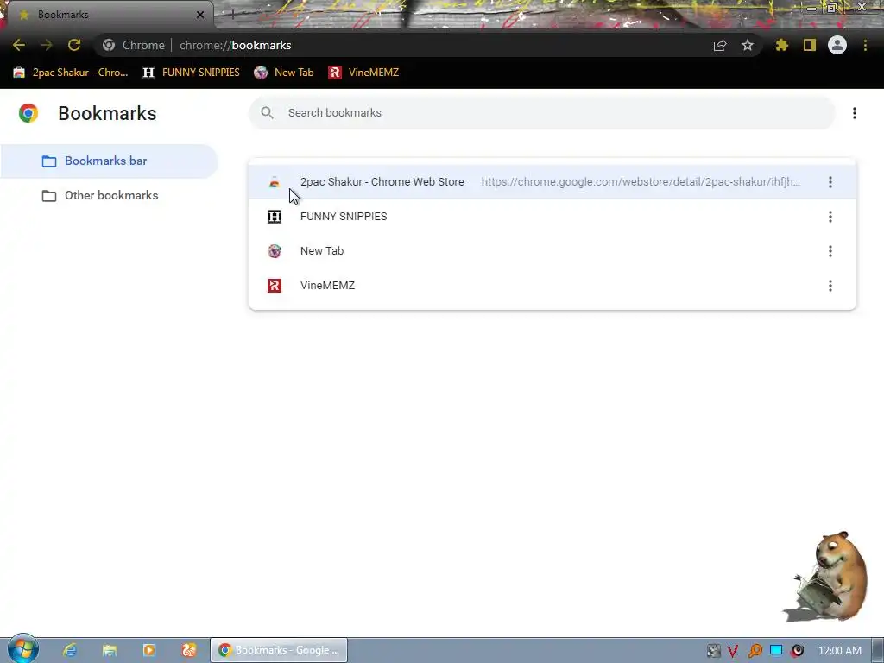
Task: Click the share page icon in address bar
Action: (720, 46)
